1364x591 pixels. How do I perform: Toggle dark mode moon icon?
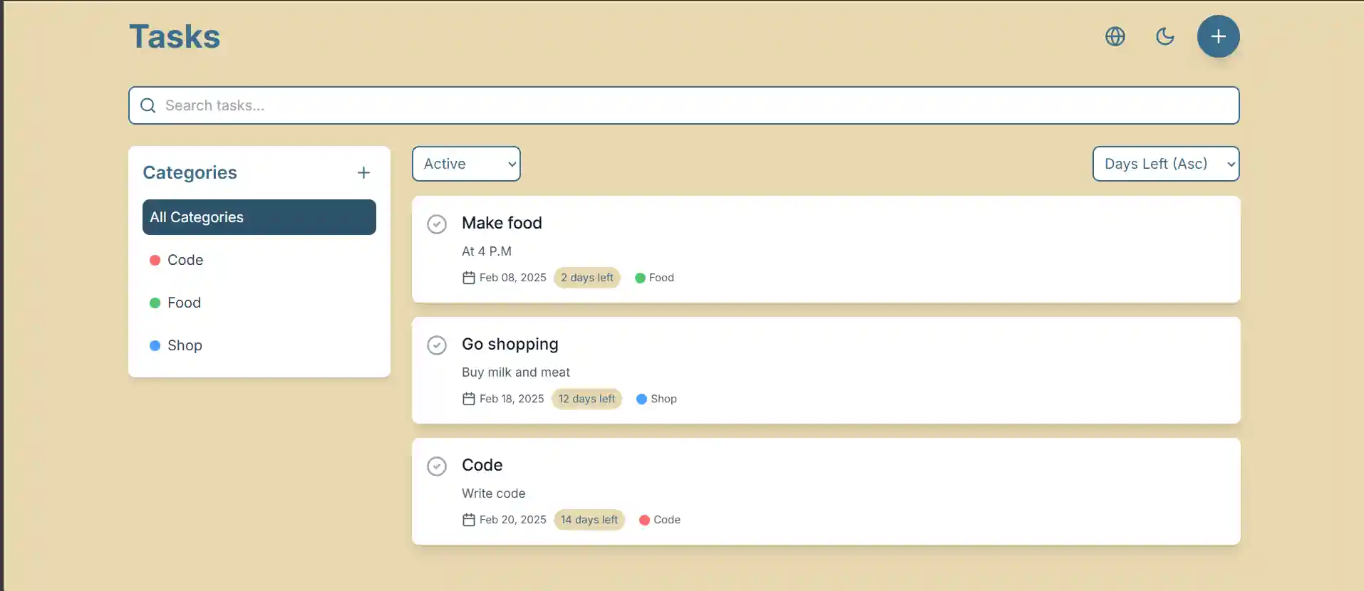click(x=1165, y=36)
